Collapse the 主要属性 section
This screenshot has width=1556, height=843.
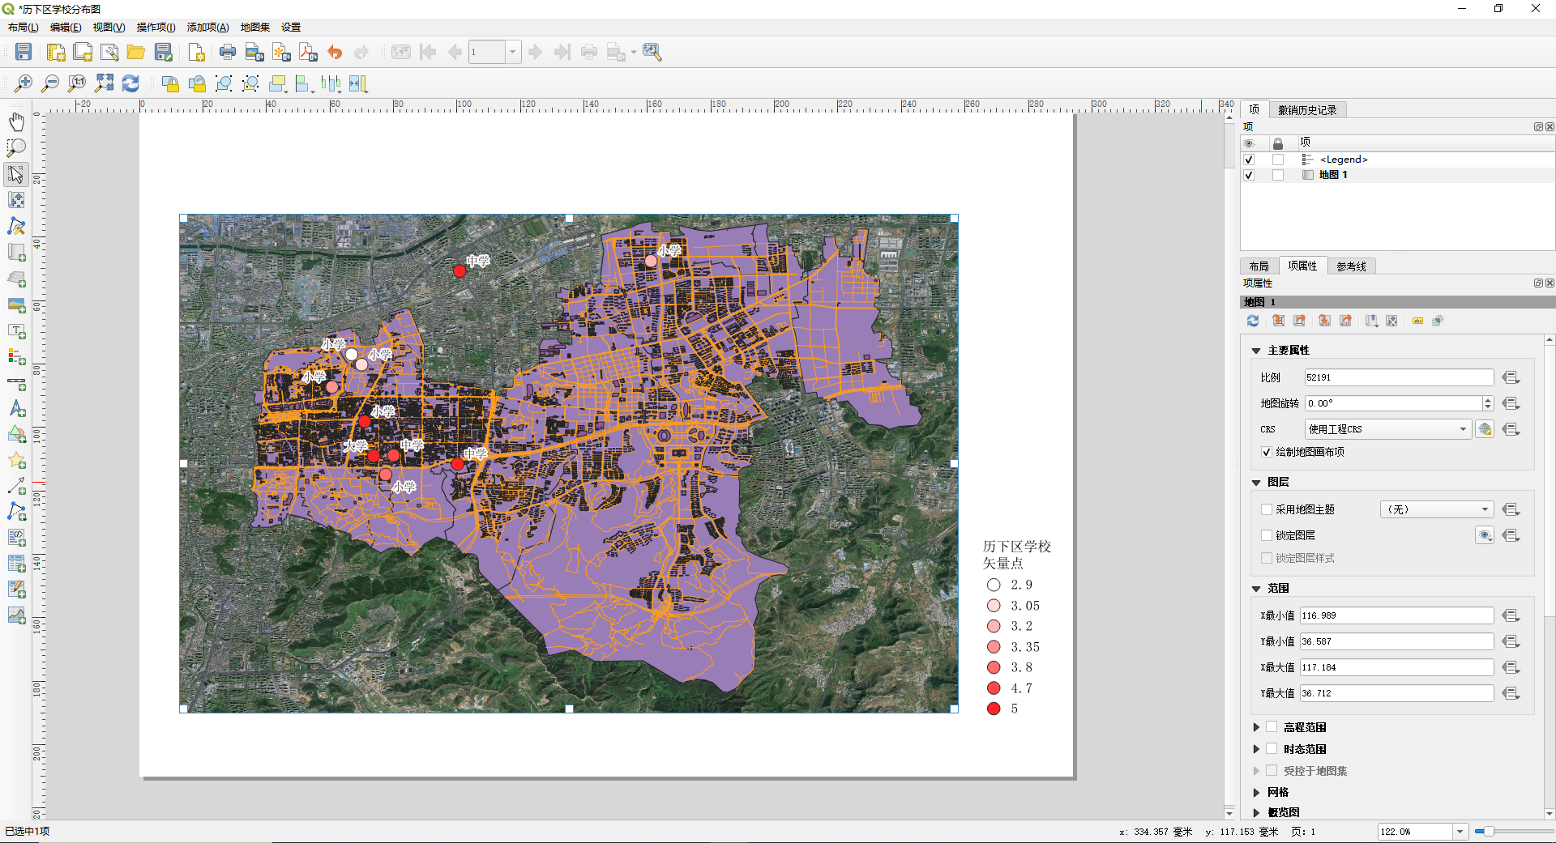coord(1256,351)
